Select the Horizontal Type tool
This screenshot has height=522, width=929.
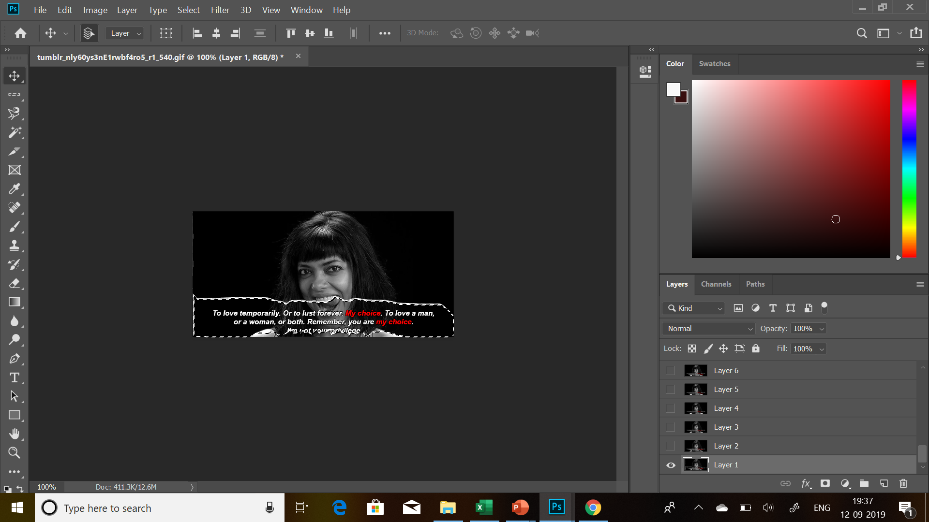tap(15, 377)
